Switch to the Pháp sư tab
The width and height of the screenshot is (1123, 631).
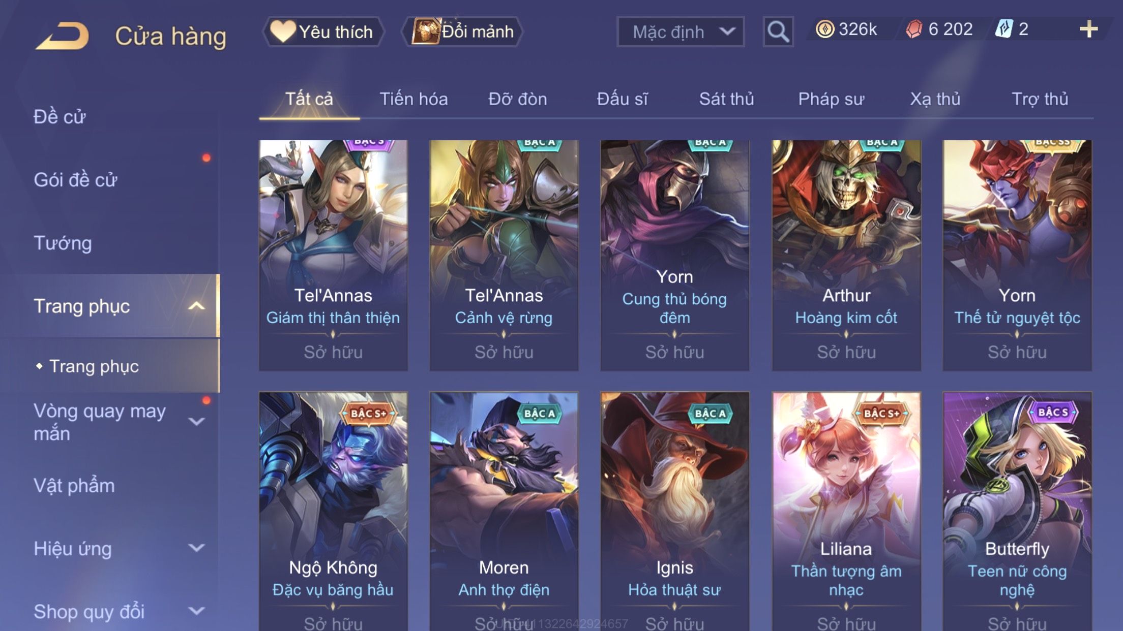831,99
